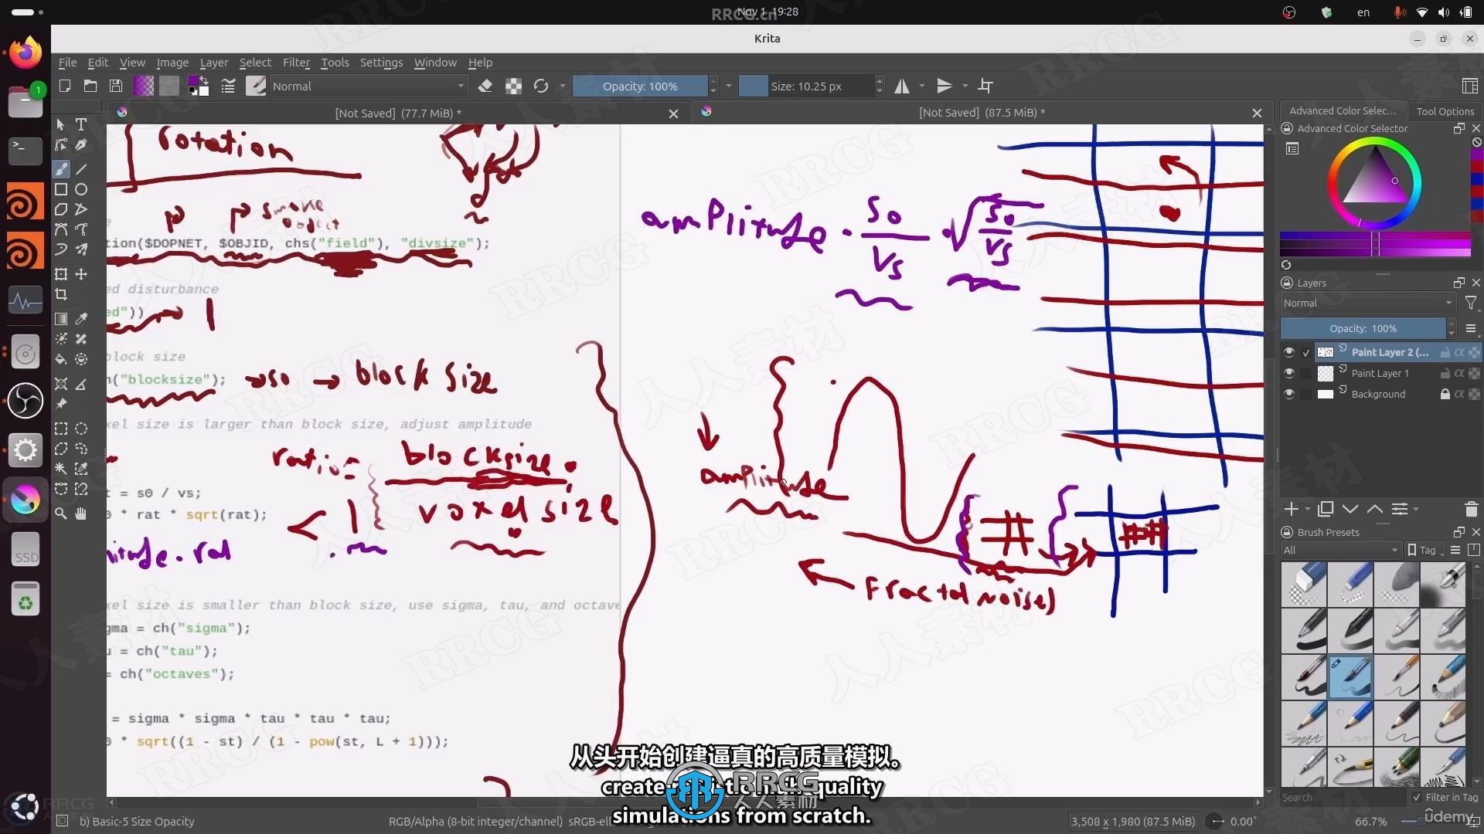Viewport: 1484px width, 834px height.
Task: Open the layer blending mode dropdown
Action: point(1367,303)
